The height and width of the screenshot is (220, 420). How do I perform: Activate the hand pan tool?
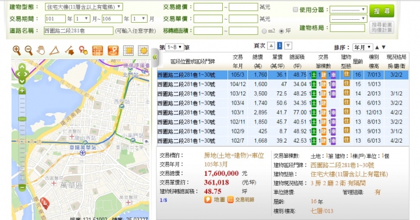(x=41, y=50)
